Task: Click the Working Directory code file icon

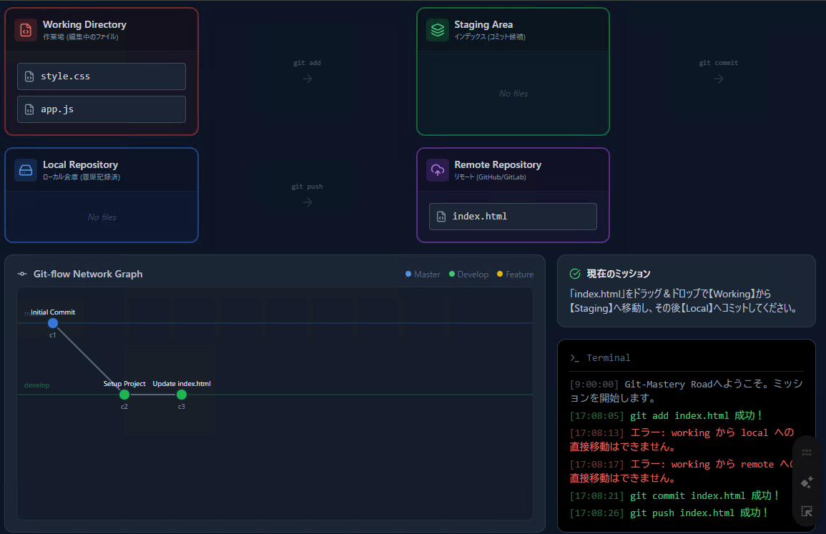Action: 26,30
